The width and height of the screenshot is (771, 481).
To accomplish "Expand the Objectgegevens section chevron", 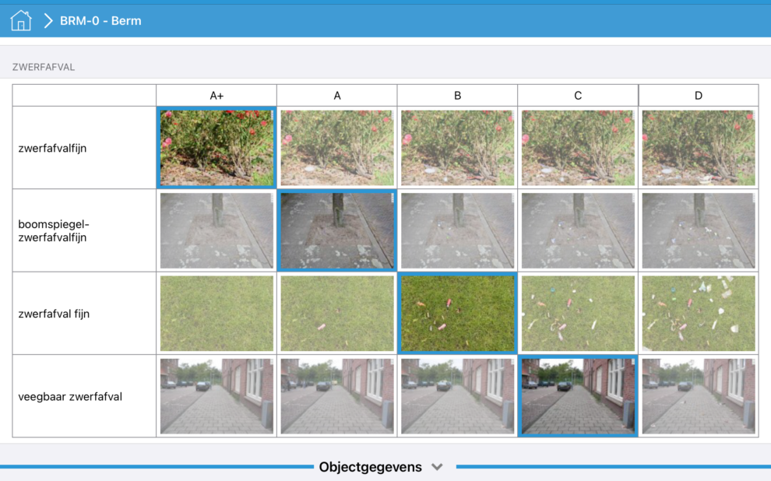I will coord(437,467).
